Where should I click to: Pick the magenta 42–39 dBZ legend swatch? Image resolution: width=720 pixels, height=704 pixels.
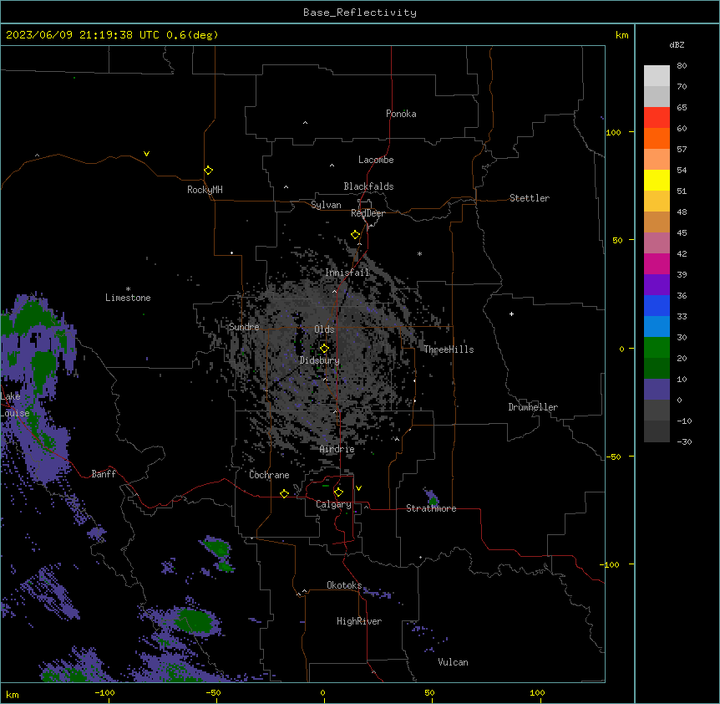[x=657, y=263]
